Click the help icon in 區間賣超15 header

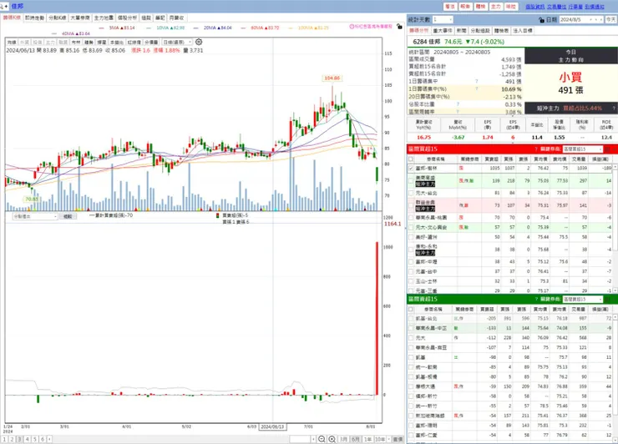tap(536, 300)
